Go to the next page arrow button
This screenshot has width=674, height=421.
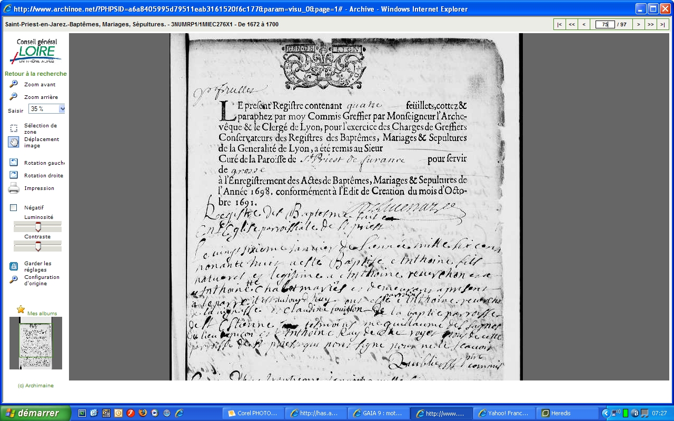(638, 24)
